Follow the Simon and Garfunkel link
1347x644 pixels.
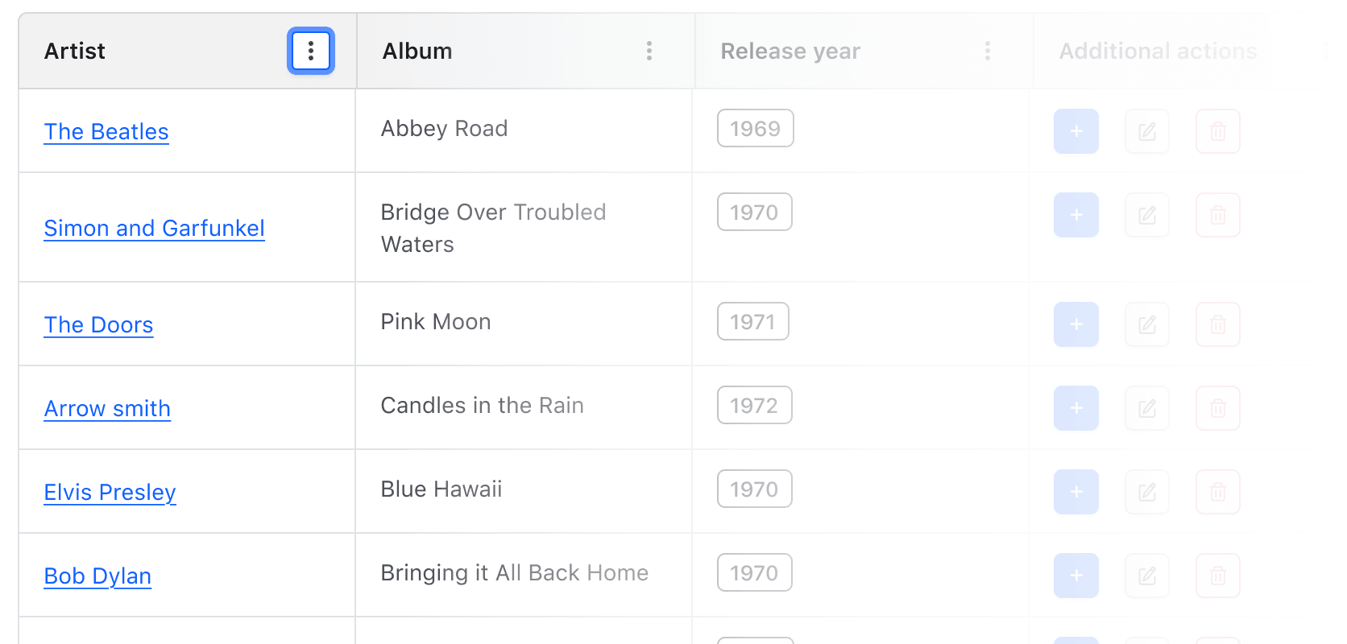pos(154,228)
